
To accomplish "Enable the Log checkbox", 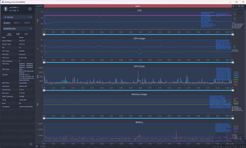I will 41,146.
